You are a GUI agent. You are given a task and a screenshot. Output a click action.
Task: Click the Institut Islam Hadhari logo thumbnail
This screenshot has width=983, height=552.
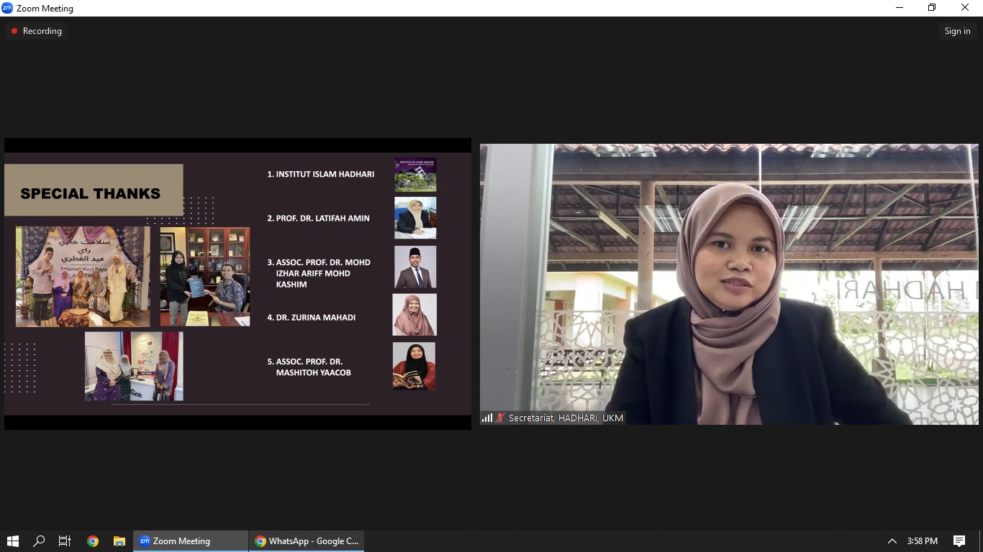(415, 175)
